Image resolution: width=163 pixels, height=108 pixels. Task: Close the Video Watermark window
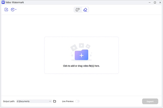160,3
